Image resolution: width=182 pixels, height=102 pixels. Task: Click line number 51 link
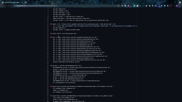click(48, 96)
